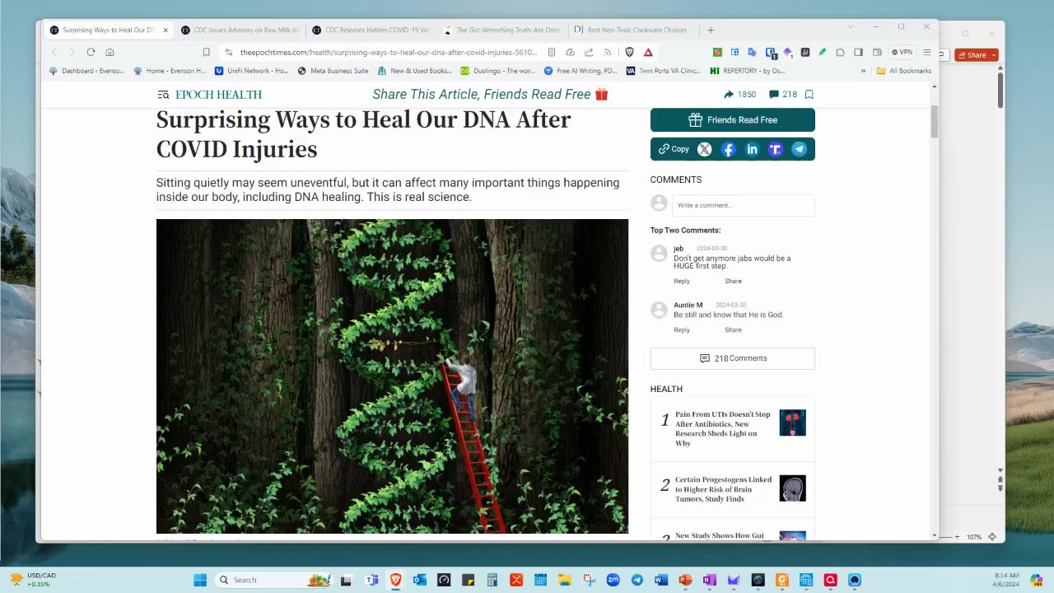
Task: Show hidden bookmarks overflow chevron
Action: click(863, 71)
